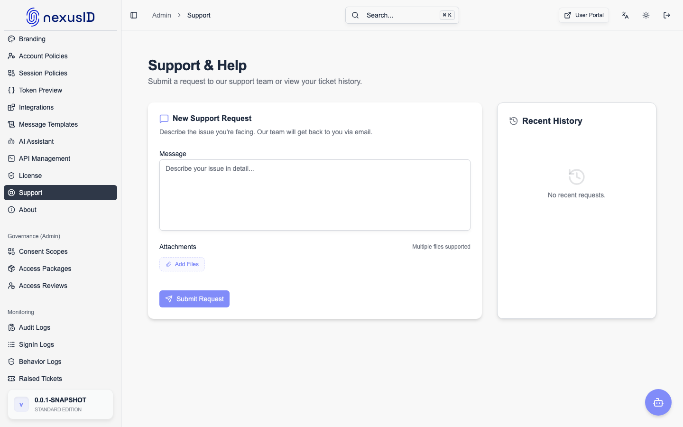Select Integrations in sidebar
The width and height of the screenshot is (683, 427).
click(x=60, y=107)
